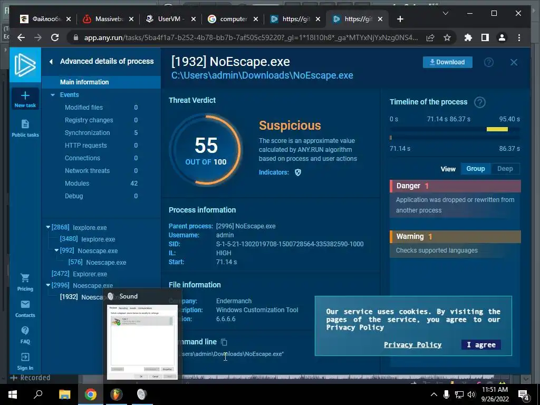Collapse the Events section
540x405 pixels.
click(53, 95)
